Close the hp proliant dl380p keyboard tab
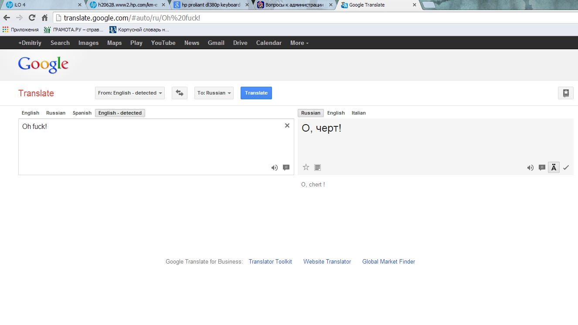Image resolution: width=578 pixels, height=325 pixels. pyautogui.click(x=247, y=5)
